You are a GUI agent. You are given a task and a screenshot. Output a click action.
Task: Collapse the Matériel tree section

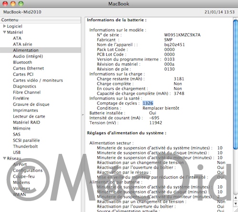(x=5, y=32)
